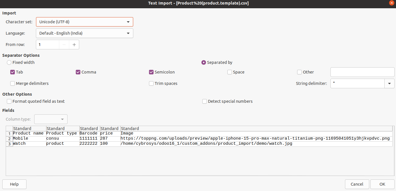Toggle the Semicolon separator checkbox
Viewport: 396px width, 191px height.
click(x=151, y=72)
